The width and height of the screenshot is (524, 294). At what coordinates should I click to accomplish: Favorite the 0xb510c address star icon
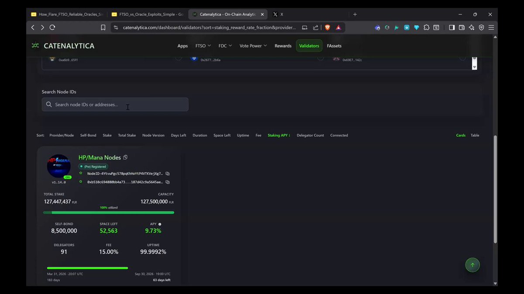click(81, 182)
